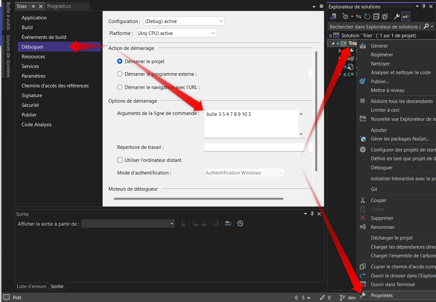Viewport: 436px width, 302px height.
Task: Toggle word wrap in the Sortie panel
Action: pos(228,223)
